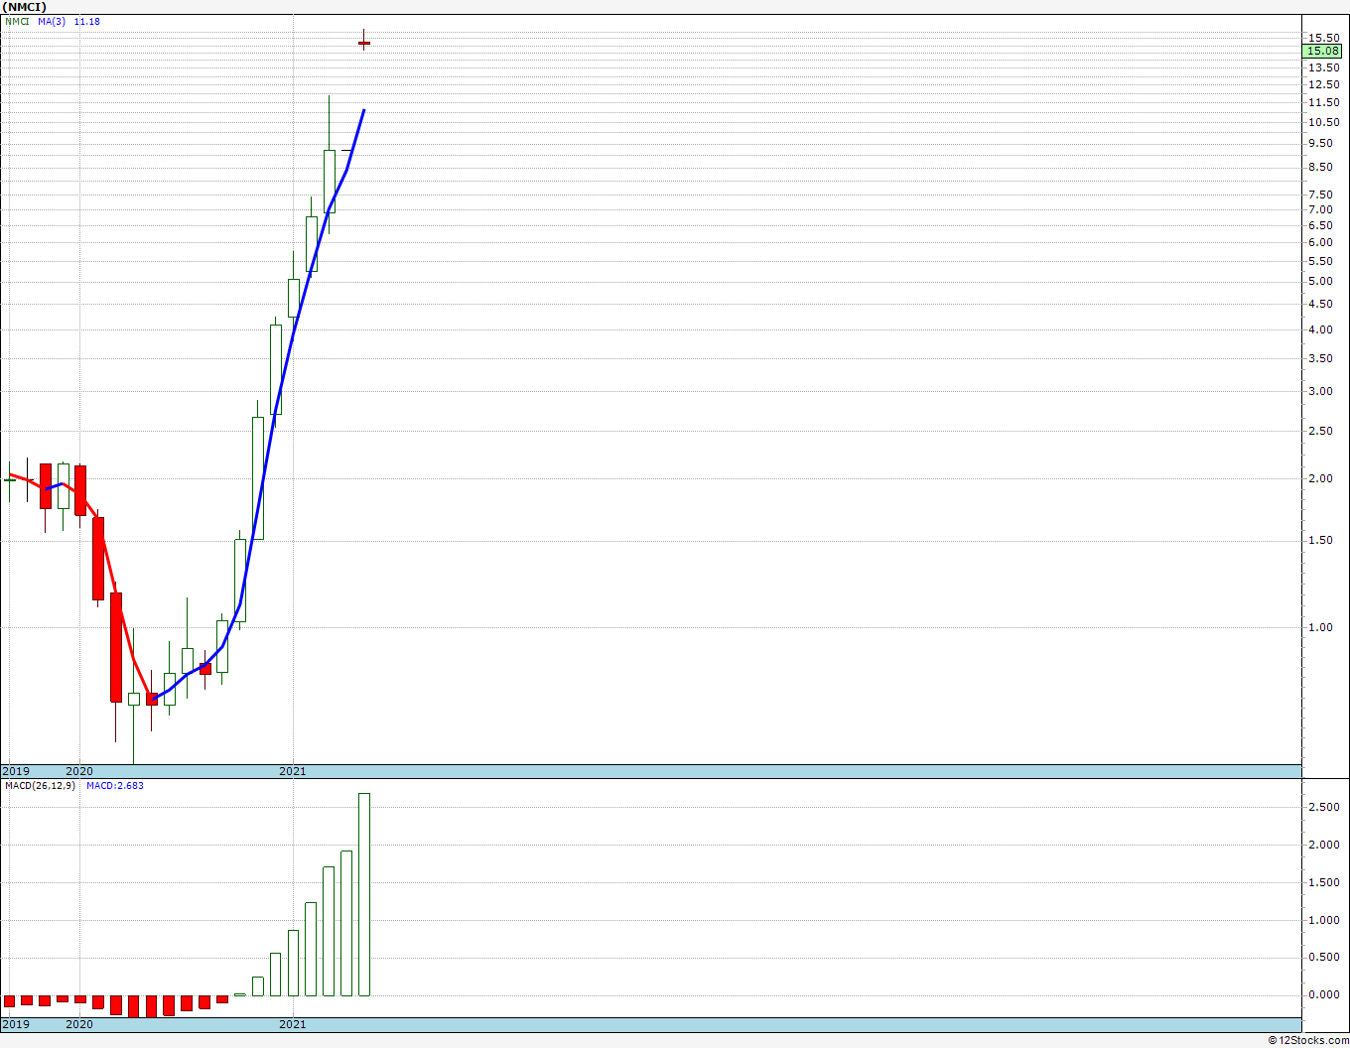Select the 2021 marker on price timeline
This screenshot has width=1350, height=1048.
pyautogui.click(x=292, y=771)
